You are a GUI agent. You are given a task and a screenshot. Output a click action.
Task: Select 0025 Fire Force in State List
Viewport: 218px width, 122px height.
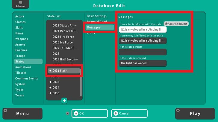(x=63, y=37)
